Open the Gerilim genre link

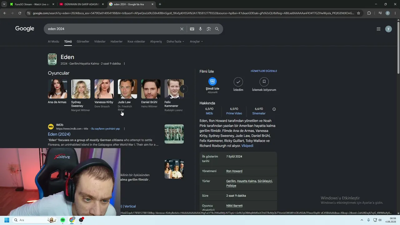pos(231,181)
